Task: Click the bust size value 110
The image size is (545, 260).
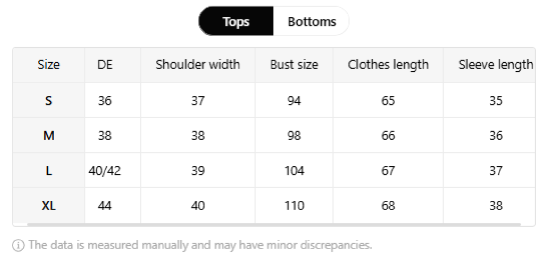Action: click(x=294, y=206)
